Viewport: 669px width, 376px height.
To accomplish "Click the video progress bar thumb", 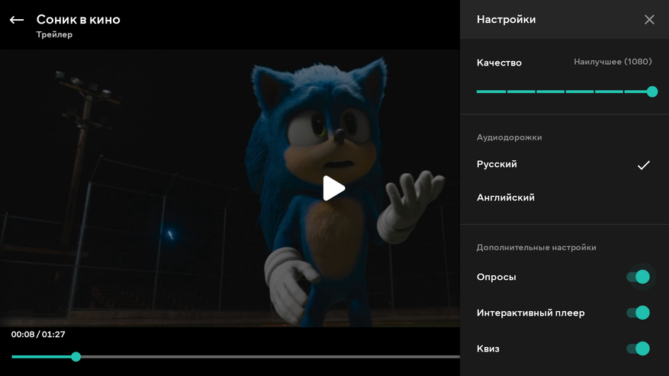I will coord(76,357).
